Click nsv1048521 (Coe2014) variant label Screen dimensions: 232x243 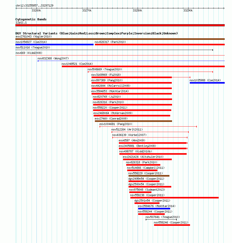tap(77, 64)
